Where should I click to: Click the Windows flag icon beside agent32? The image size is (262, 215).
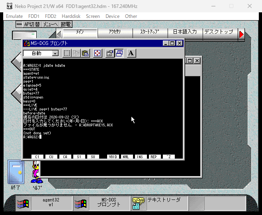(23, 204)
